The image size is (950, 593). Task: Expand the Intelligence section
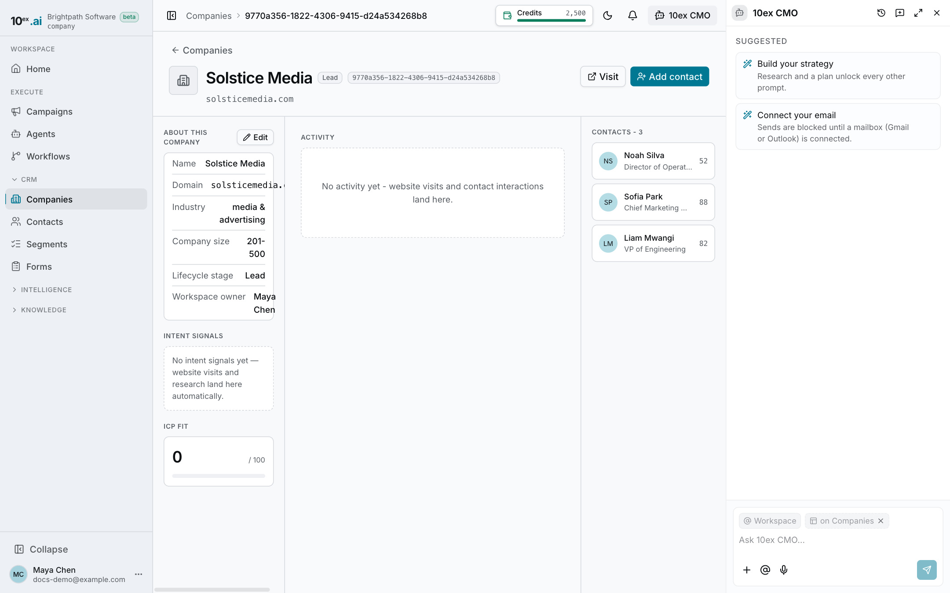pyautogui.click(x=42, y=290)
